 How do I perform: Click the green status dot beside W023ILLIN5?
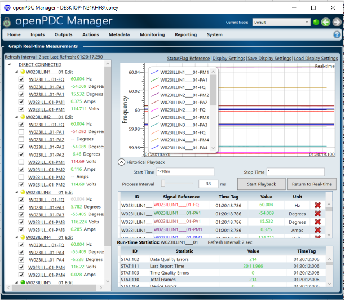(23, 282)
